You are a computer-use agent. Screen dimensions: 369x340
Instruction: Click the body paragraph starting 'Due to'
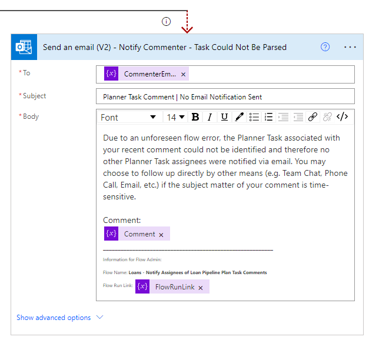pos(225,167)
